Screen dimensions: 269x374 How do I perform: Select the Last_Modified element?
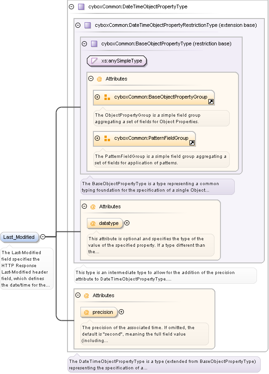point(19,237)
